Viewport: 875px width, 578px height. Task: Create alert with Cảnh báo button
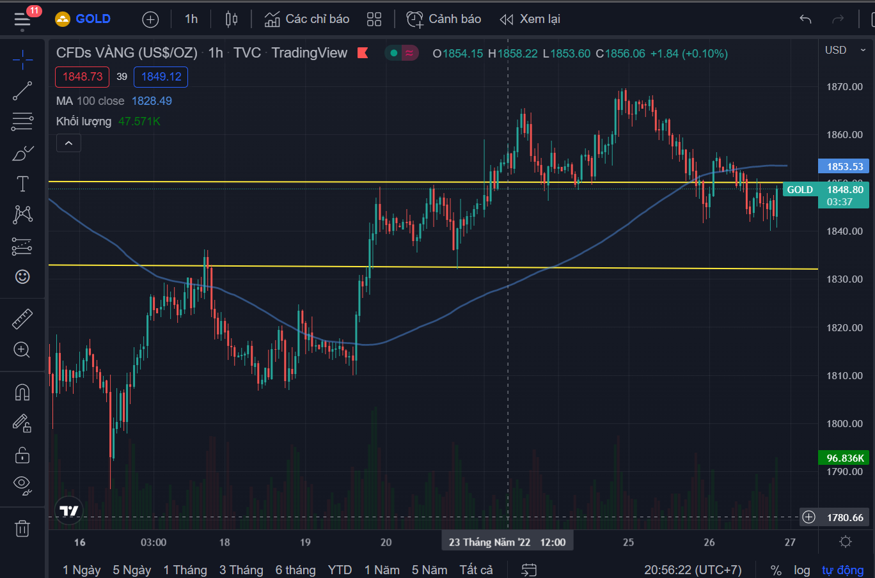(444, 19)
